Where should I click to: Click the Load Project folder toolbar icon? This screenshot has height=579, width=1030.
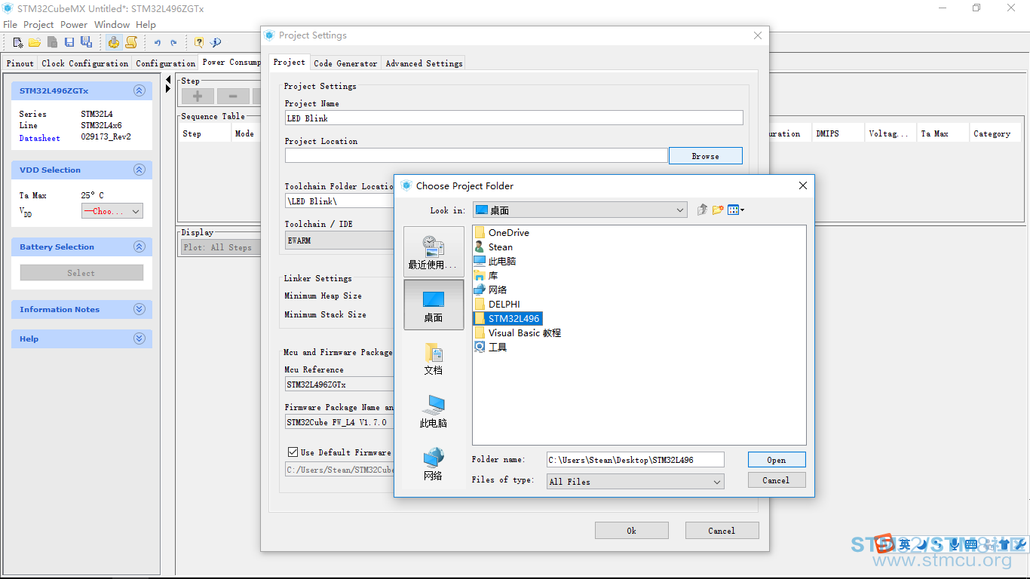[35, 42]
